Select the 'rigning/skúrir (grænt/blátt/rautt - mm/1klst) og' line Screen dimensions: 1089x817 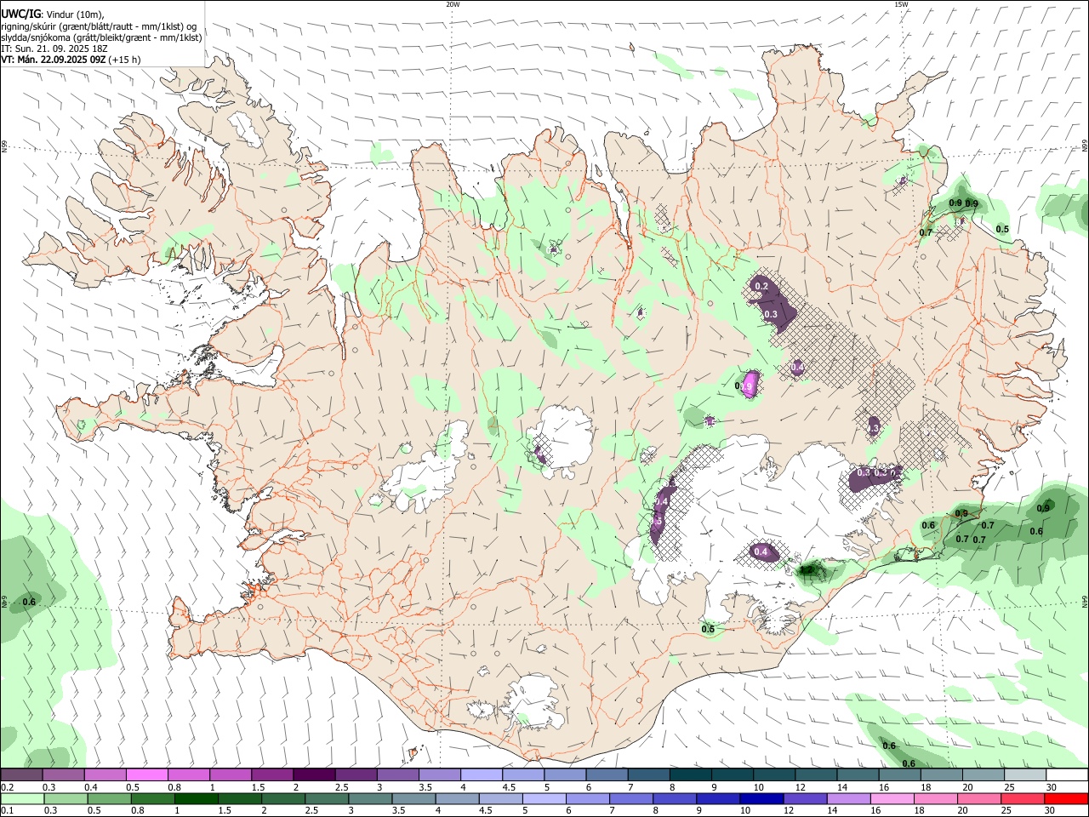tap(99, 26)
